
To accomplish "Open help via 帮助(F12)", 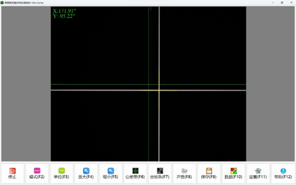I will 283,173.
